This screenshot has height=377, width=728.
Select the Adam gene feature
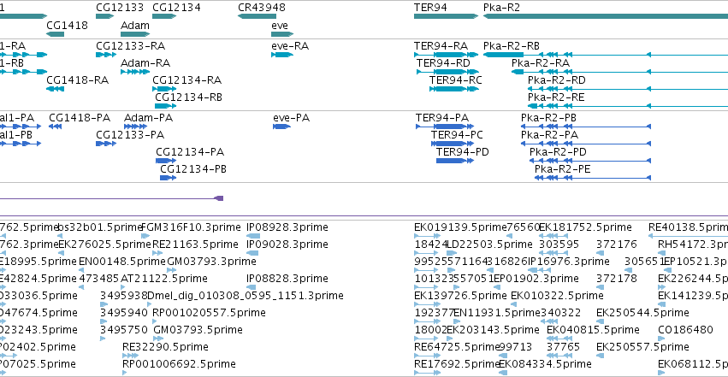click(135, 34)
